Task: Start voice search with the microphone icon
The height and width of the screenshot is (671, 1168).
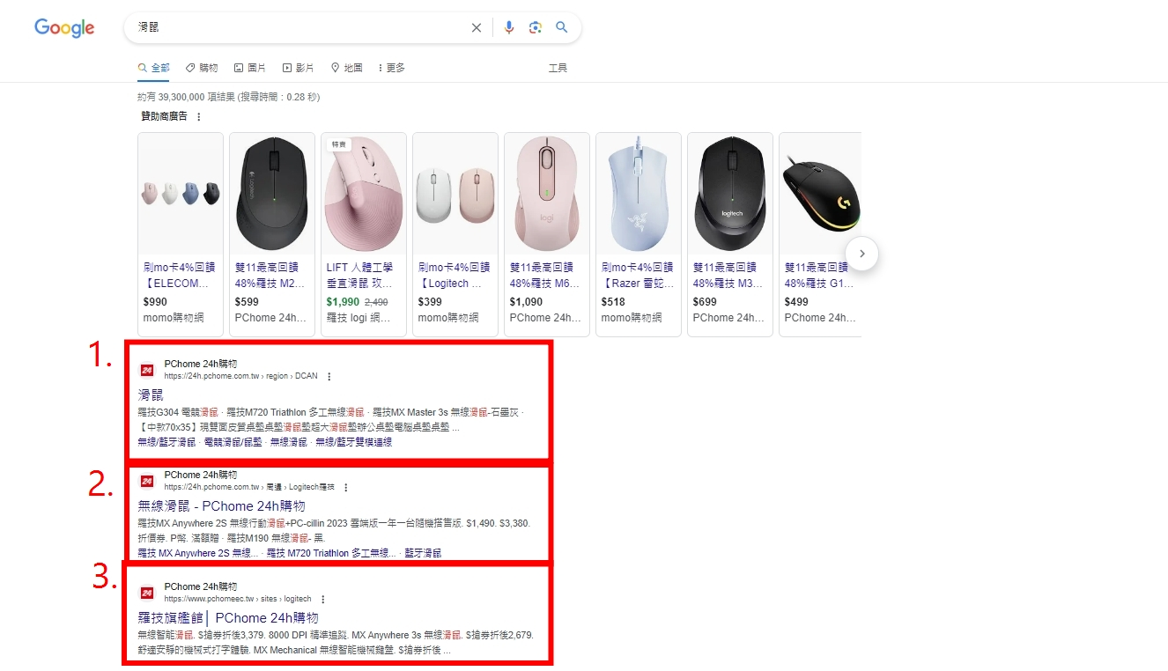Action: [x=509, y=28]
